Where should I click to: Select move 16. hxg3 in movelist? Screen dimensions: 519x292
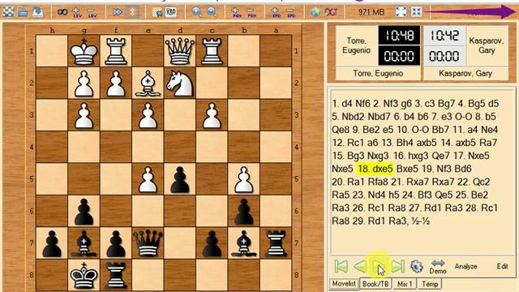point(410,156)
